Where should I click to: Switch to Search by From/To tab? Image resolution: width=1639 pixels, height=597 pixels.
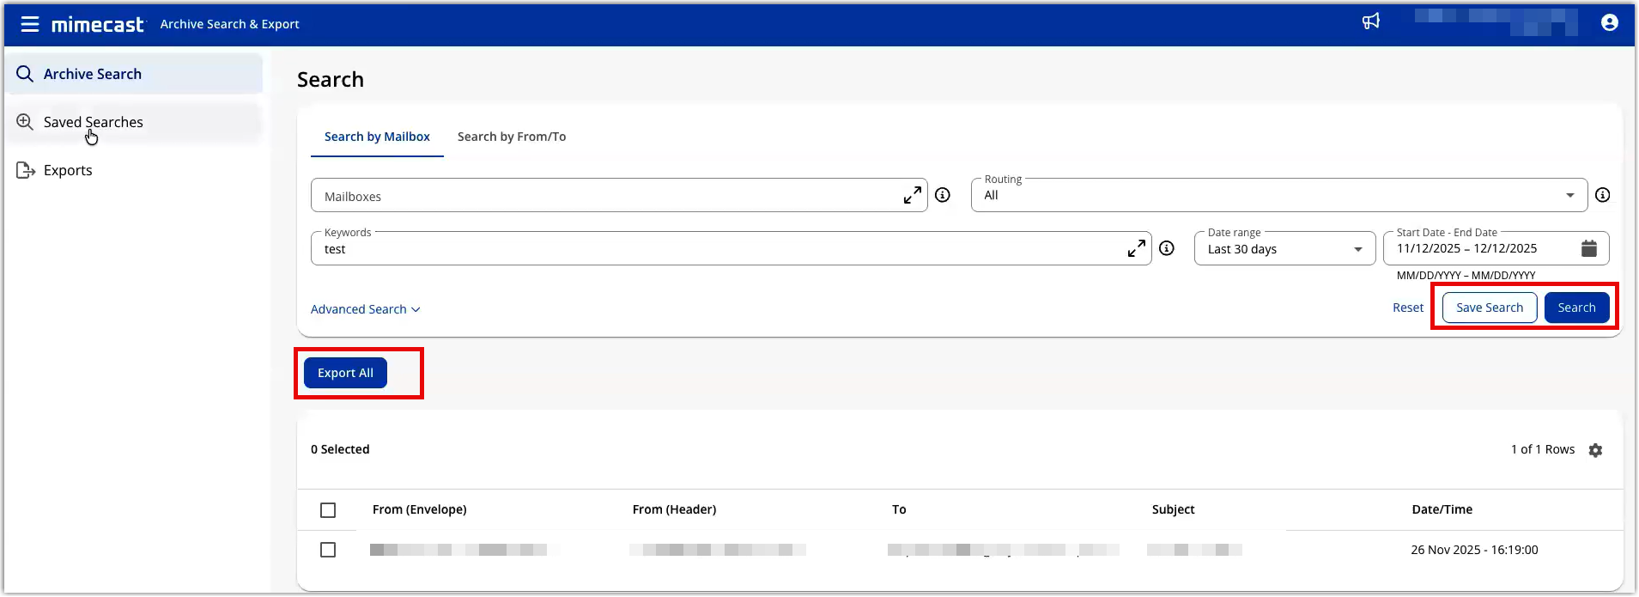click(x=512, y=137)
